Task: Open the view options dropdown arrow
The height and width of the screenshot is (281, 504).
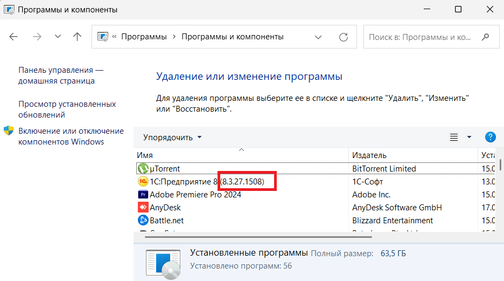Action: (470, 138)
